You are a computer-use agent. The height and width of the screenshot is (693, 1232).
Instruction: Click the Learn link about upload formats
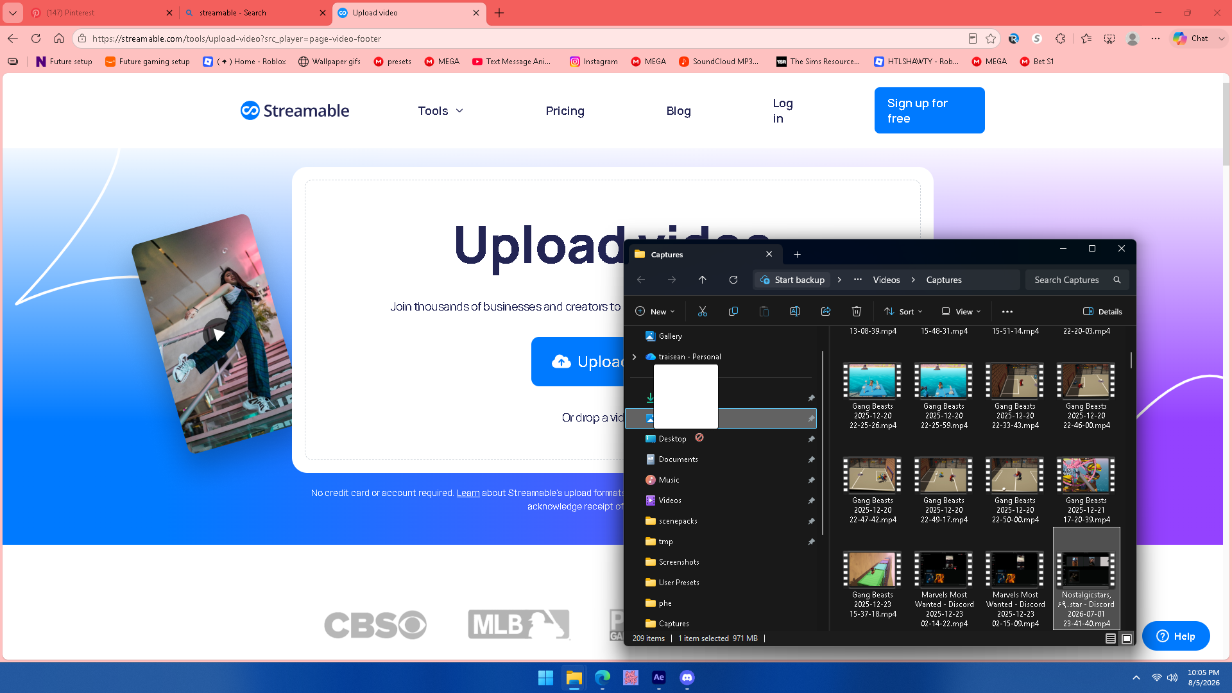pyautogui.click(x=468, y=493)
